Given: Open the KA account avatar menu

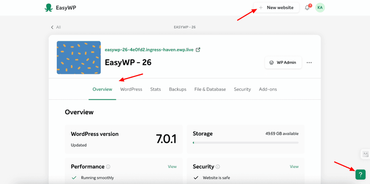Looking at the screenshot, I should [320, 8].
